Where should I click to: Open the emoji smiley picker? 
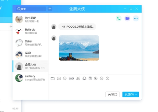click(65, 78)
